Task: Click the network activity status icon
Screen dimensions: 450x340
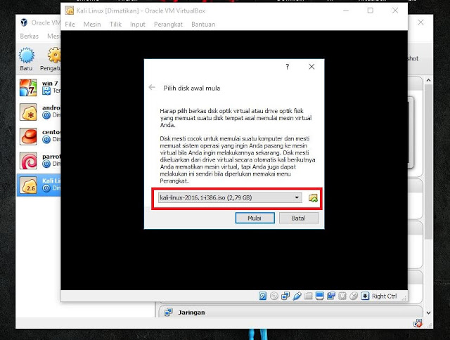Action: click(285, 296)
